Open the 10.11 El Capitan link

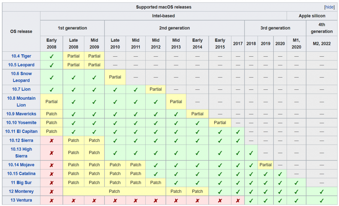[x=21, y=131]
